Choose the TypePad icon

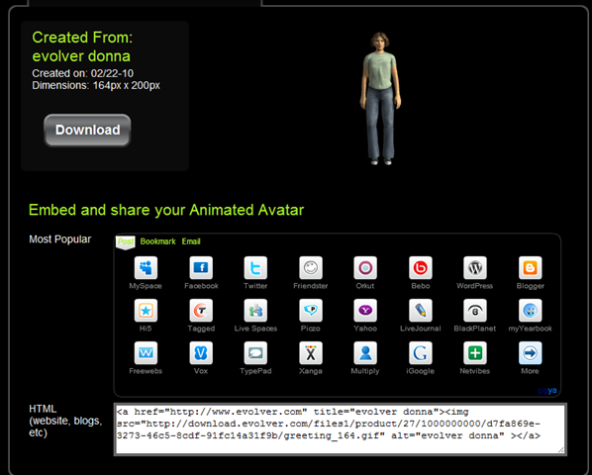point(255,353)
